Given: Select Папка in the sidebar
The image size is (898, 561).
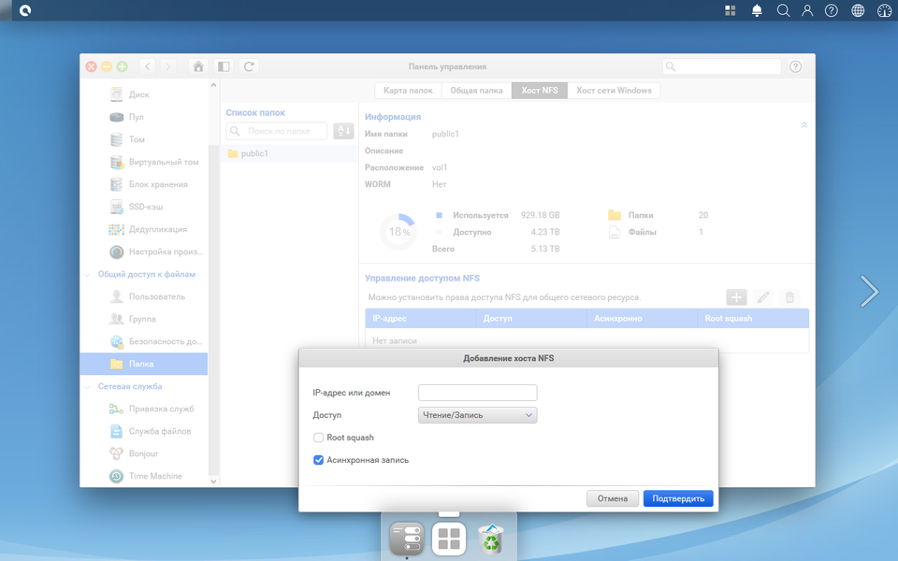Looking at the screenshot, I should pyautogui.click(x=144, y=364).
